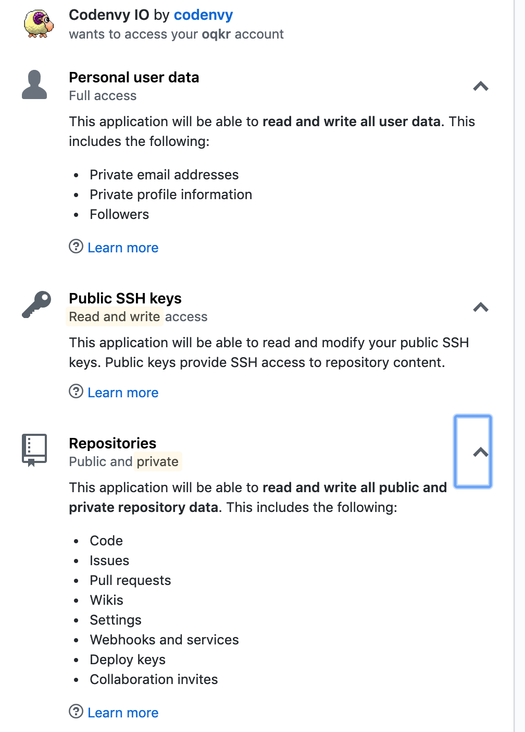This screenshot has height=732, width=525.
Task: Click the Public SSH keys key icon
Action: point(36,304)
